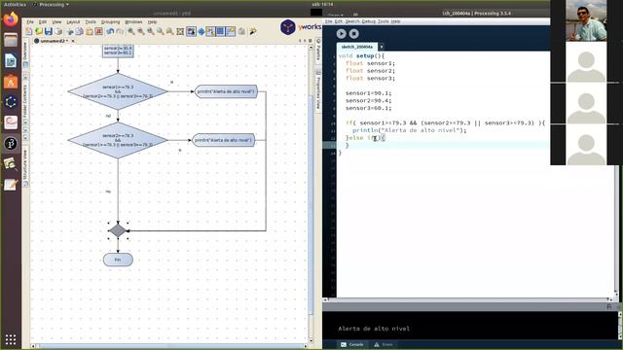The height and width of the screenshot is (350, 623).
Task: Open the Help menu in yEd
Action: 152,21
